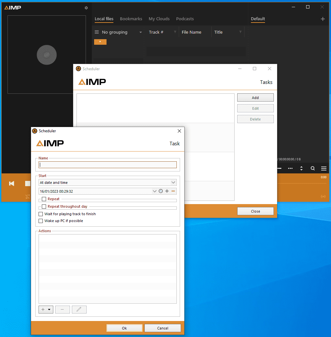The image size is (331, 337).
Task: Close the Scheduler Task dialog
Action: coord(179,131)
